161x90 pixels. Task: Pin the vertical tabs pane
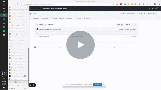click(27, 8)
